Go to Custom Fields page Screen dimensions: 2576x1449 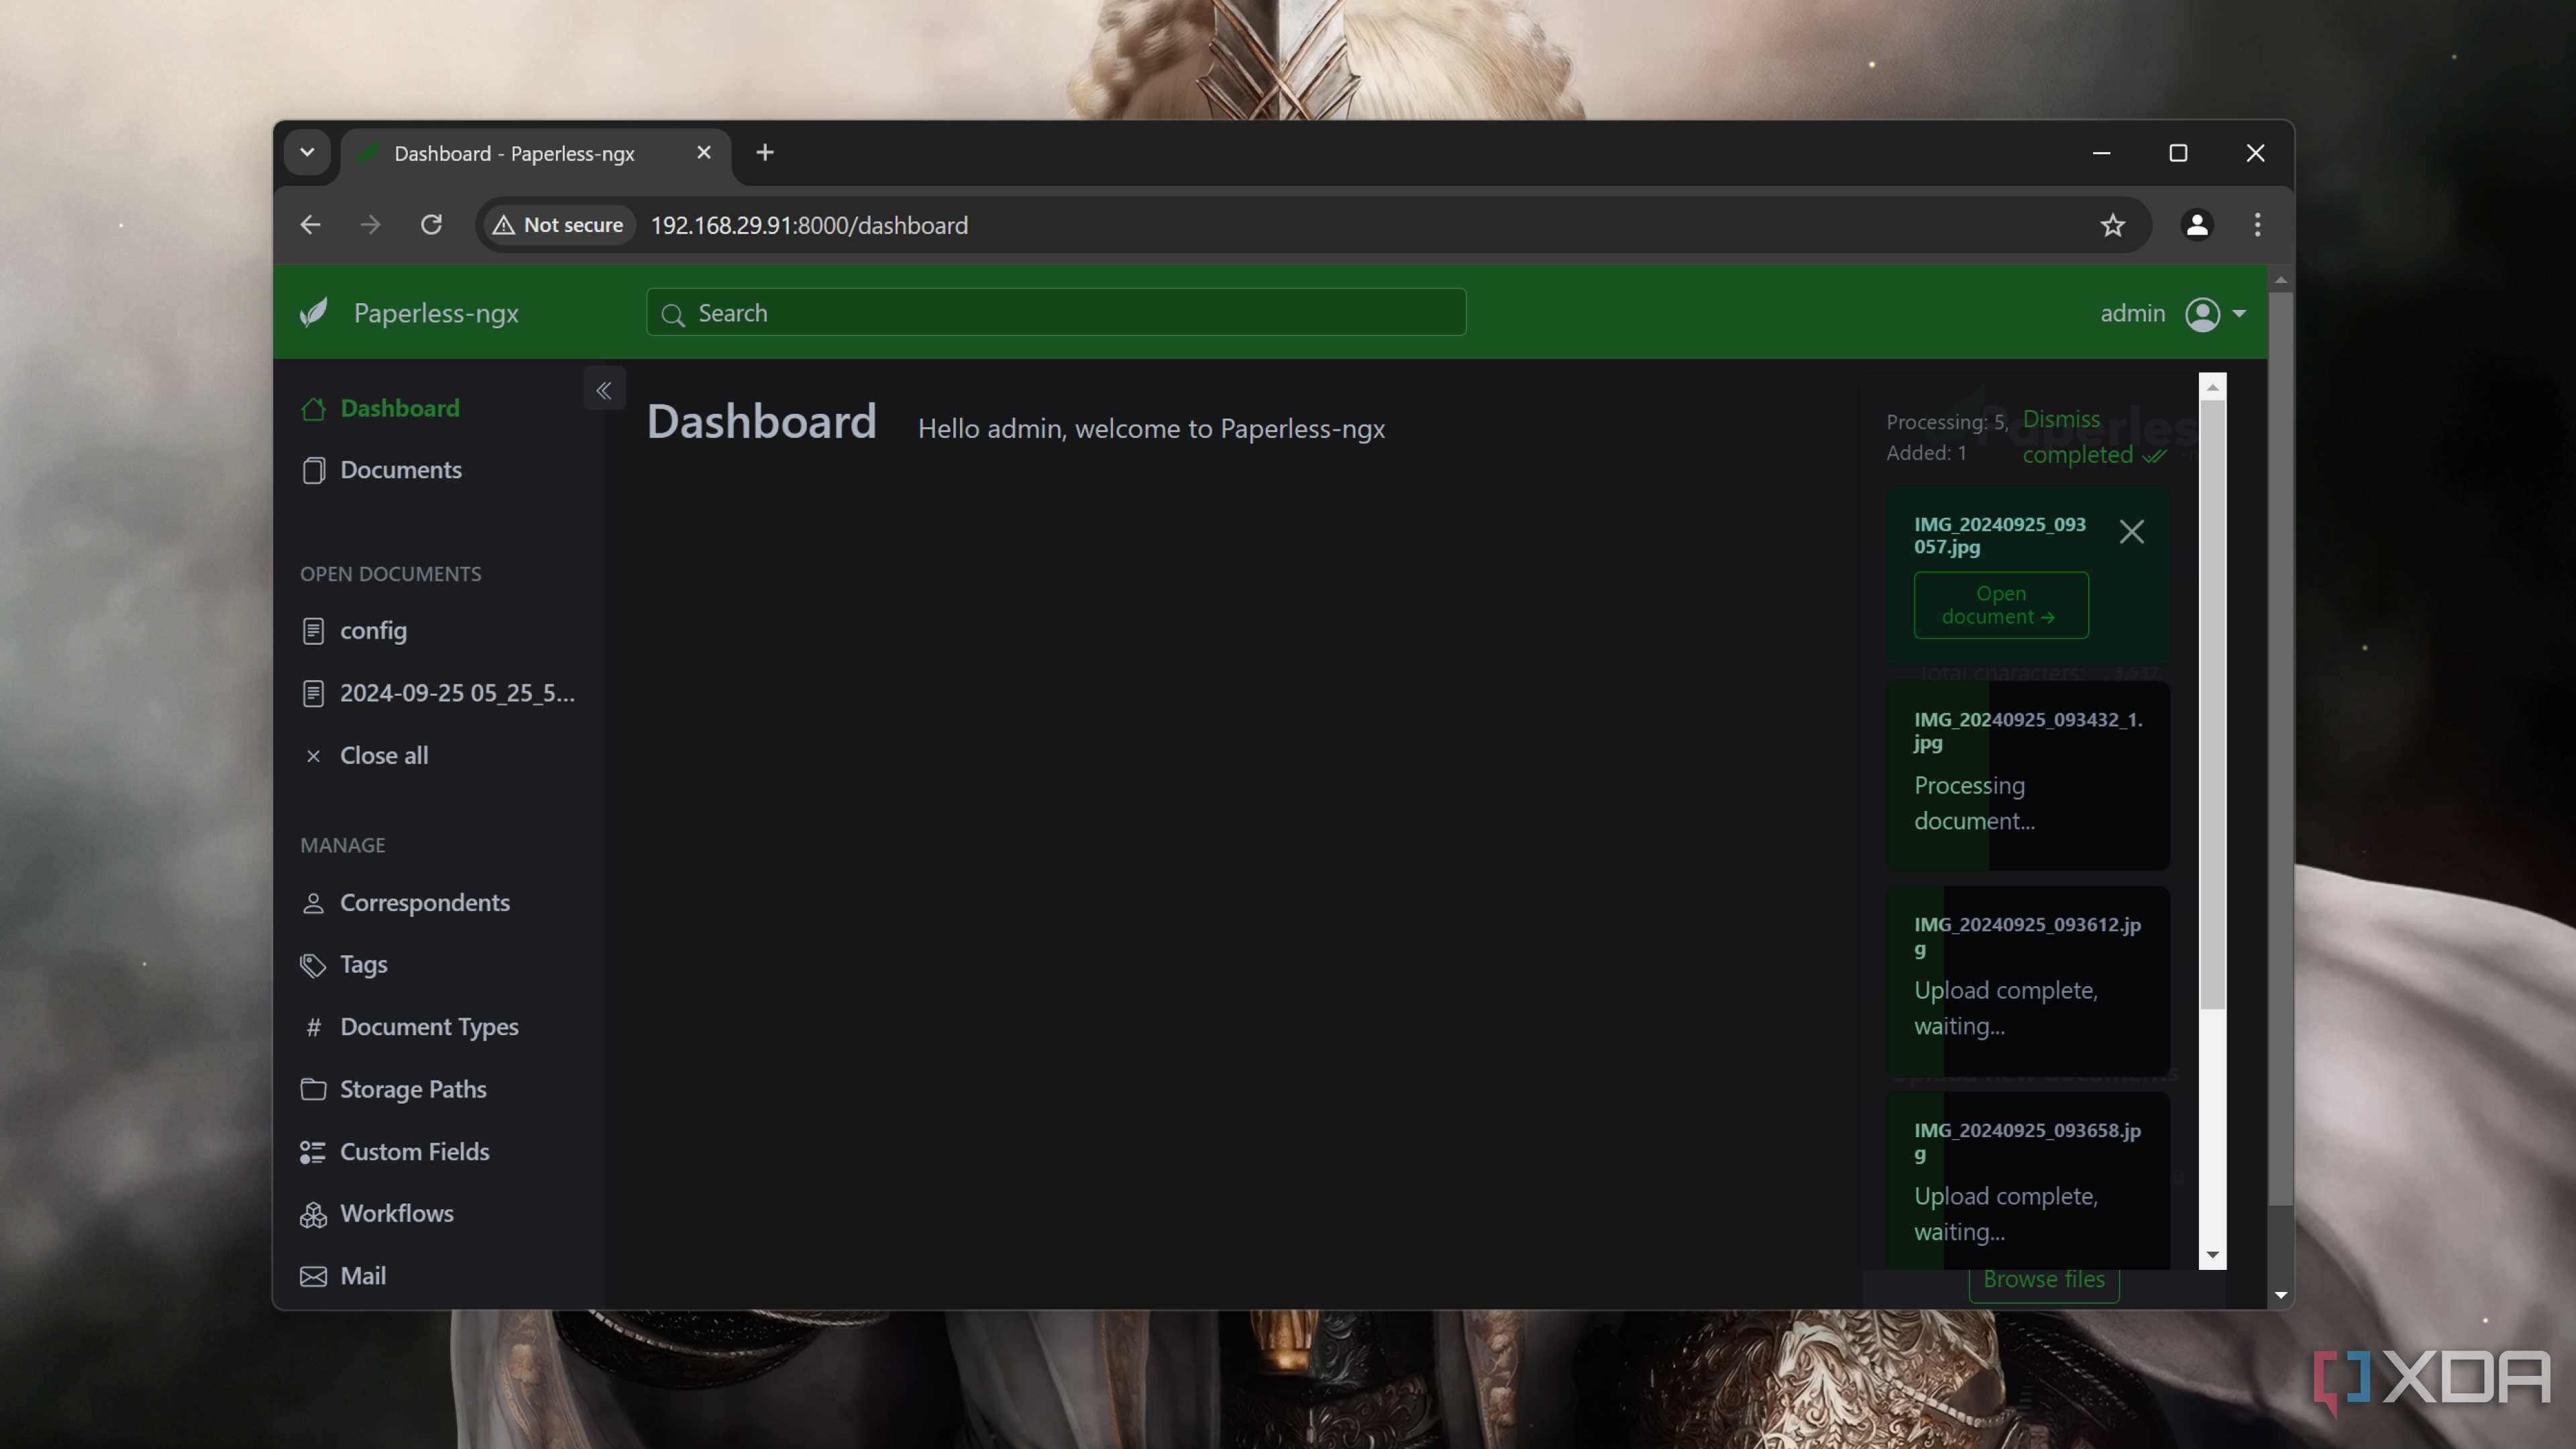pyautogui.click(x=395, y=1152)
